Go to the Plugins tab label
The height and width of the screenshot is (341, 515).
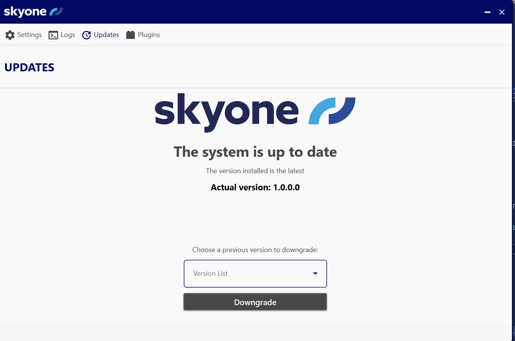click(149, 35)
